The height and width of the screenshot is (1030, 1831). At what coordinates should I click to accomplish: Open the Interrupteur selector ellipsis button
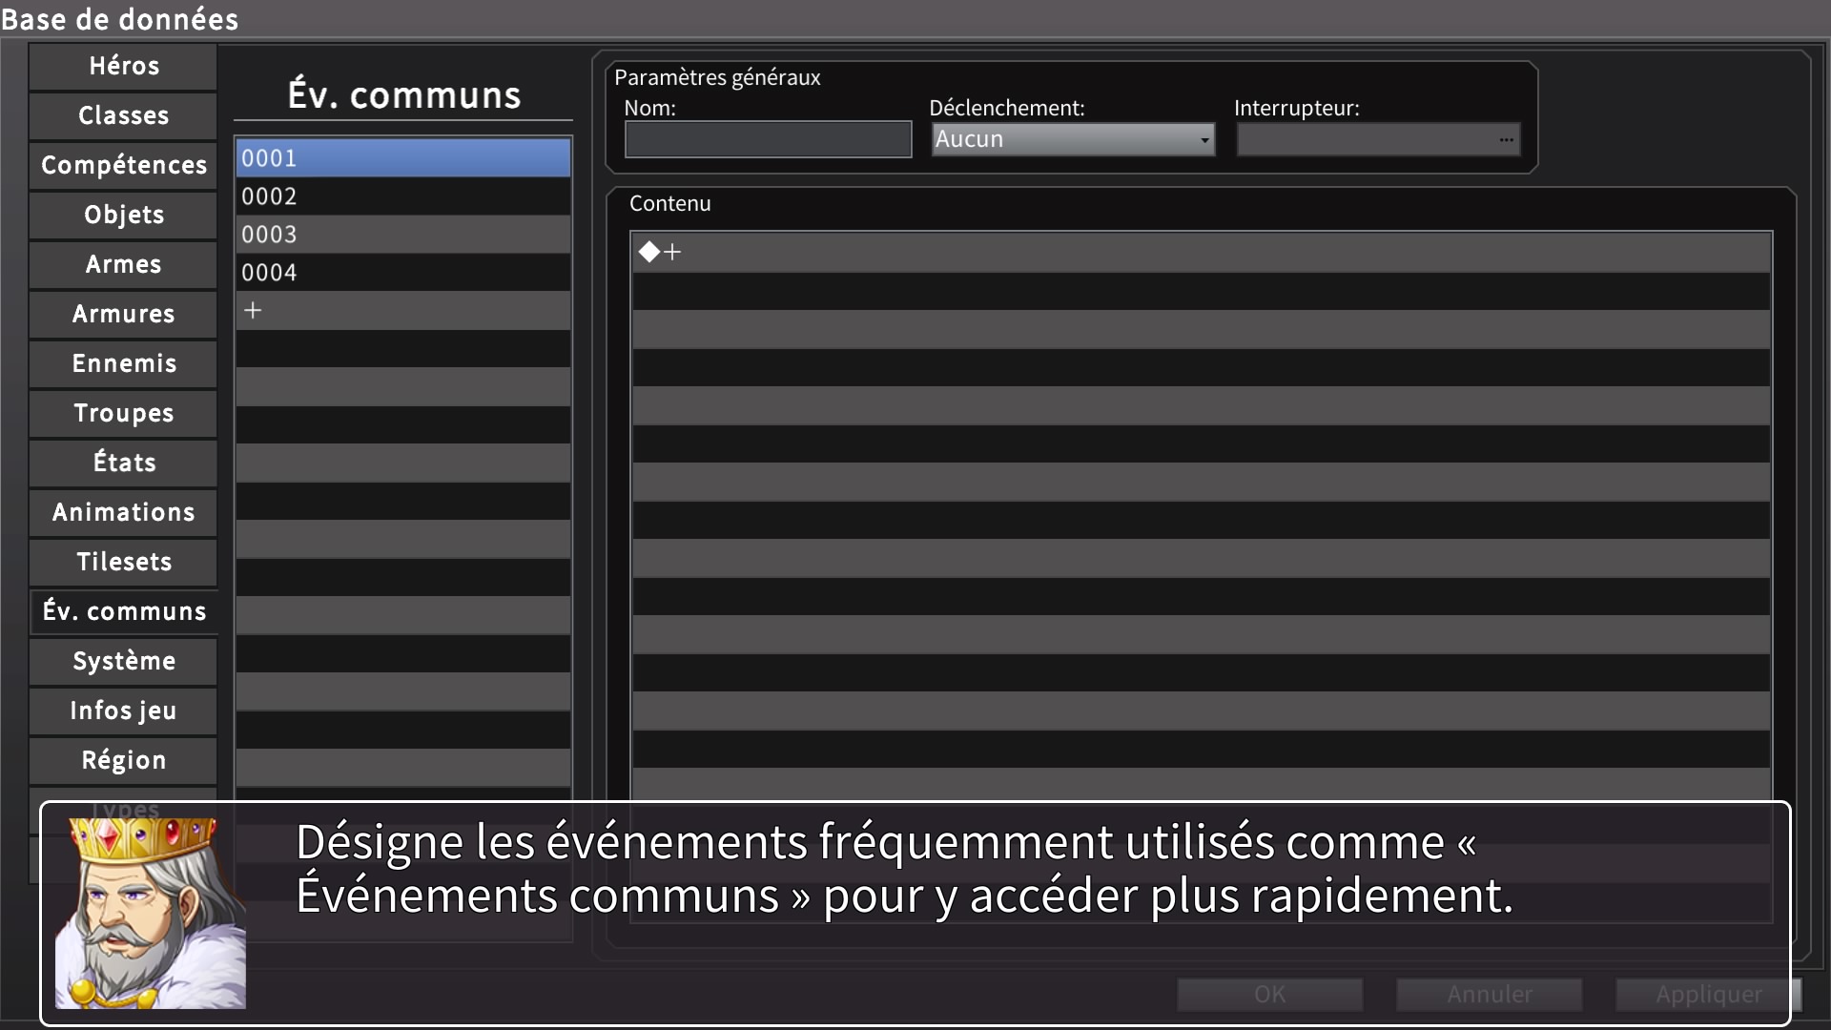coord(1506,139)
